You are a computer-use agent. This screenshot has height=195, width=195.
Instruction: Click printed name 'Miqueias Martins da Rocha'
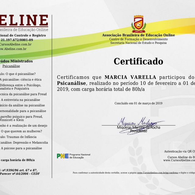[x=139, y=127]
